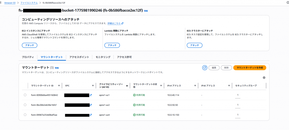The width and height of the screenshot is (289, 130).
Task: Sort by マウントターゲット ID column arrow
Action: coord(59,86)
